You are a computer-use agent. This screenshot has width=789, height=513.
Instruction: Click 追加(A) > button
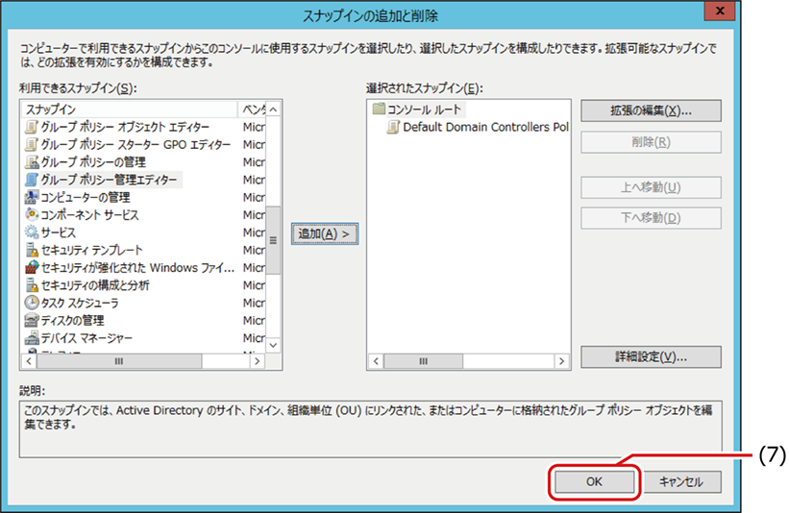(325, 233)
